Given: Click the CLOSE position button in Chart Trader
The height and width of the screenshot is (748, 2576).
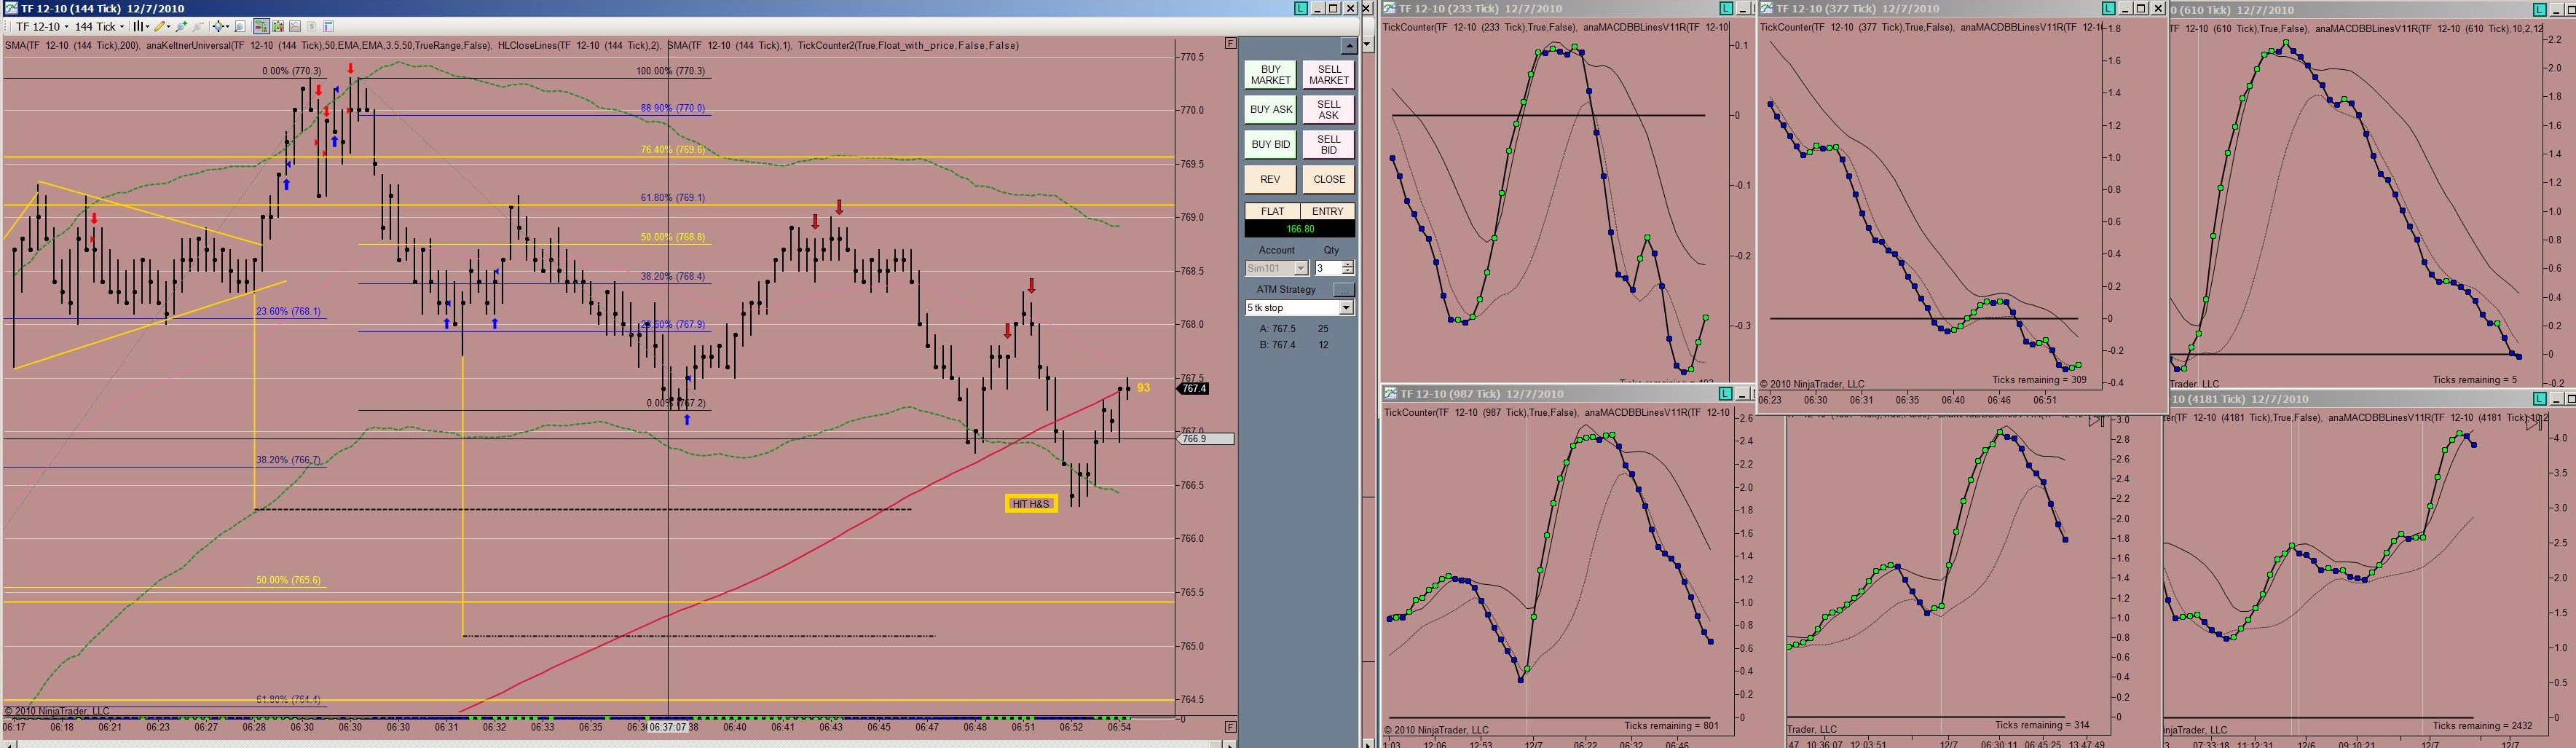Looking at the screenshot, I should [x=1328, y=179].
